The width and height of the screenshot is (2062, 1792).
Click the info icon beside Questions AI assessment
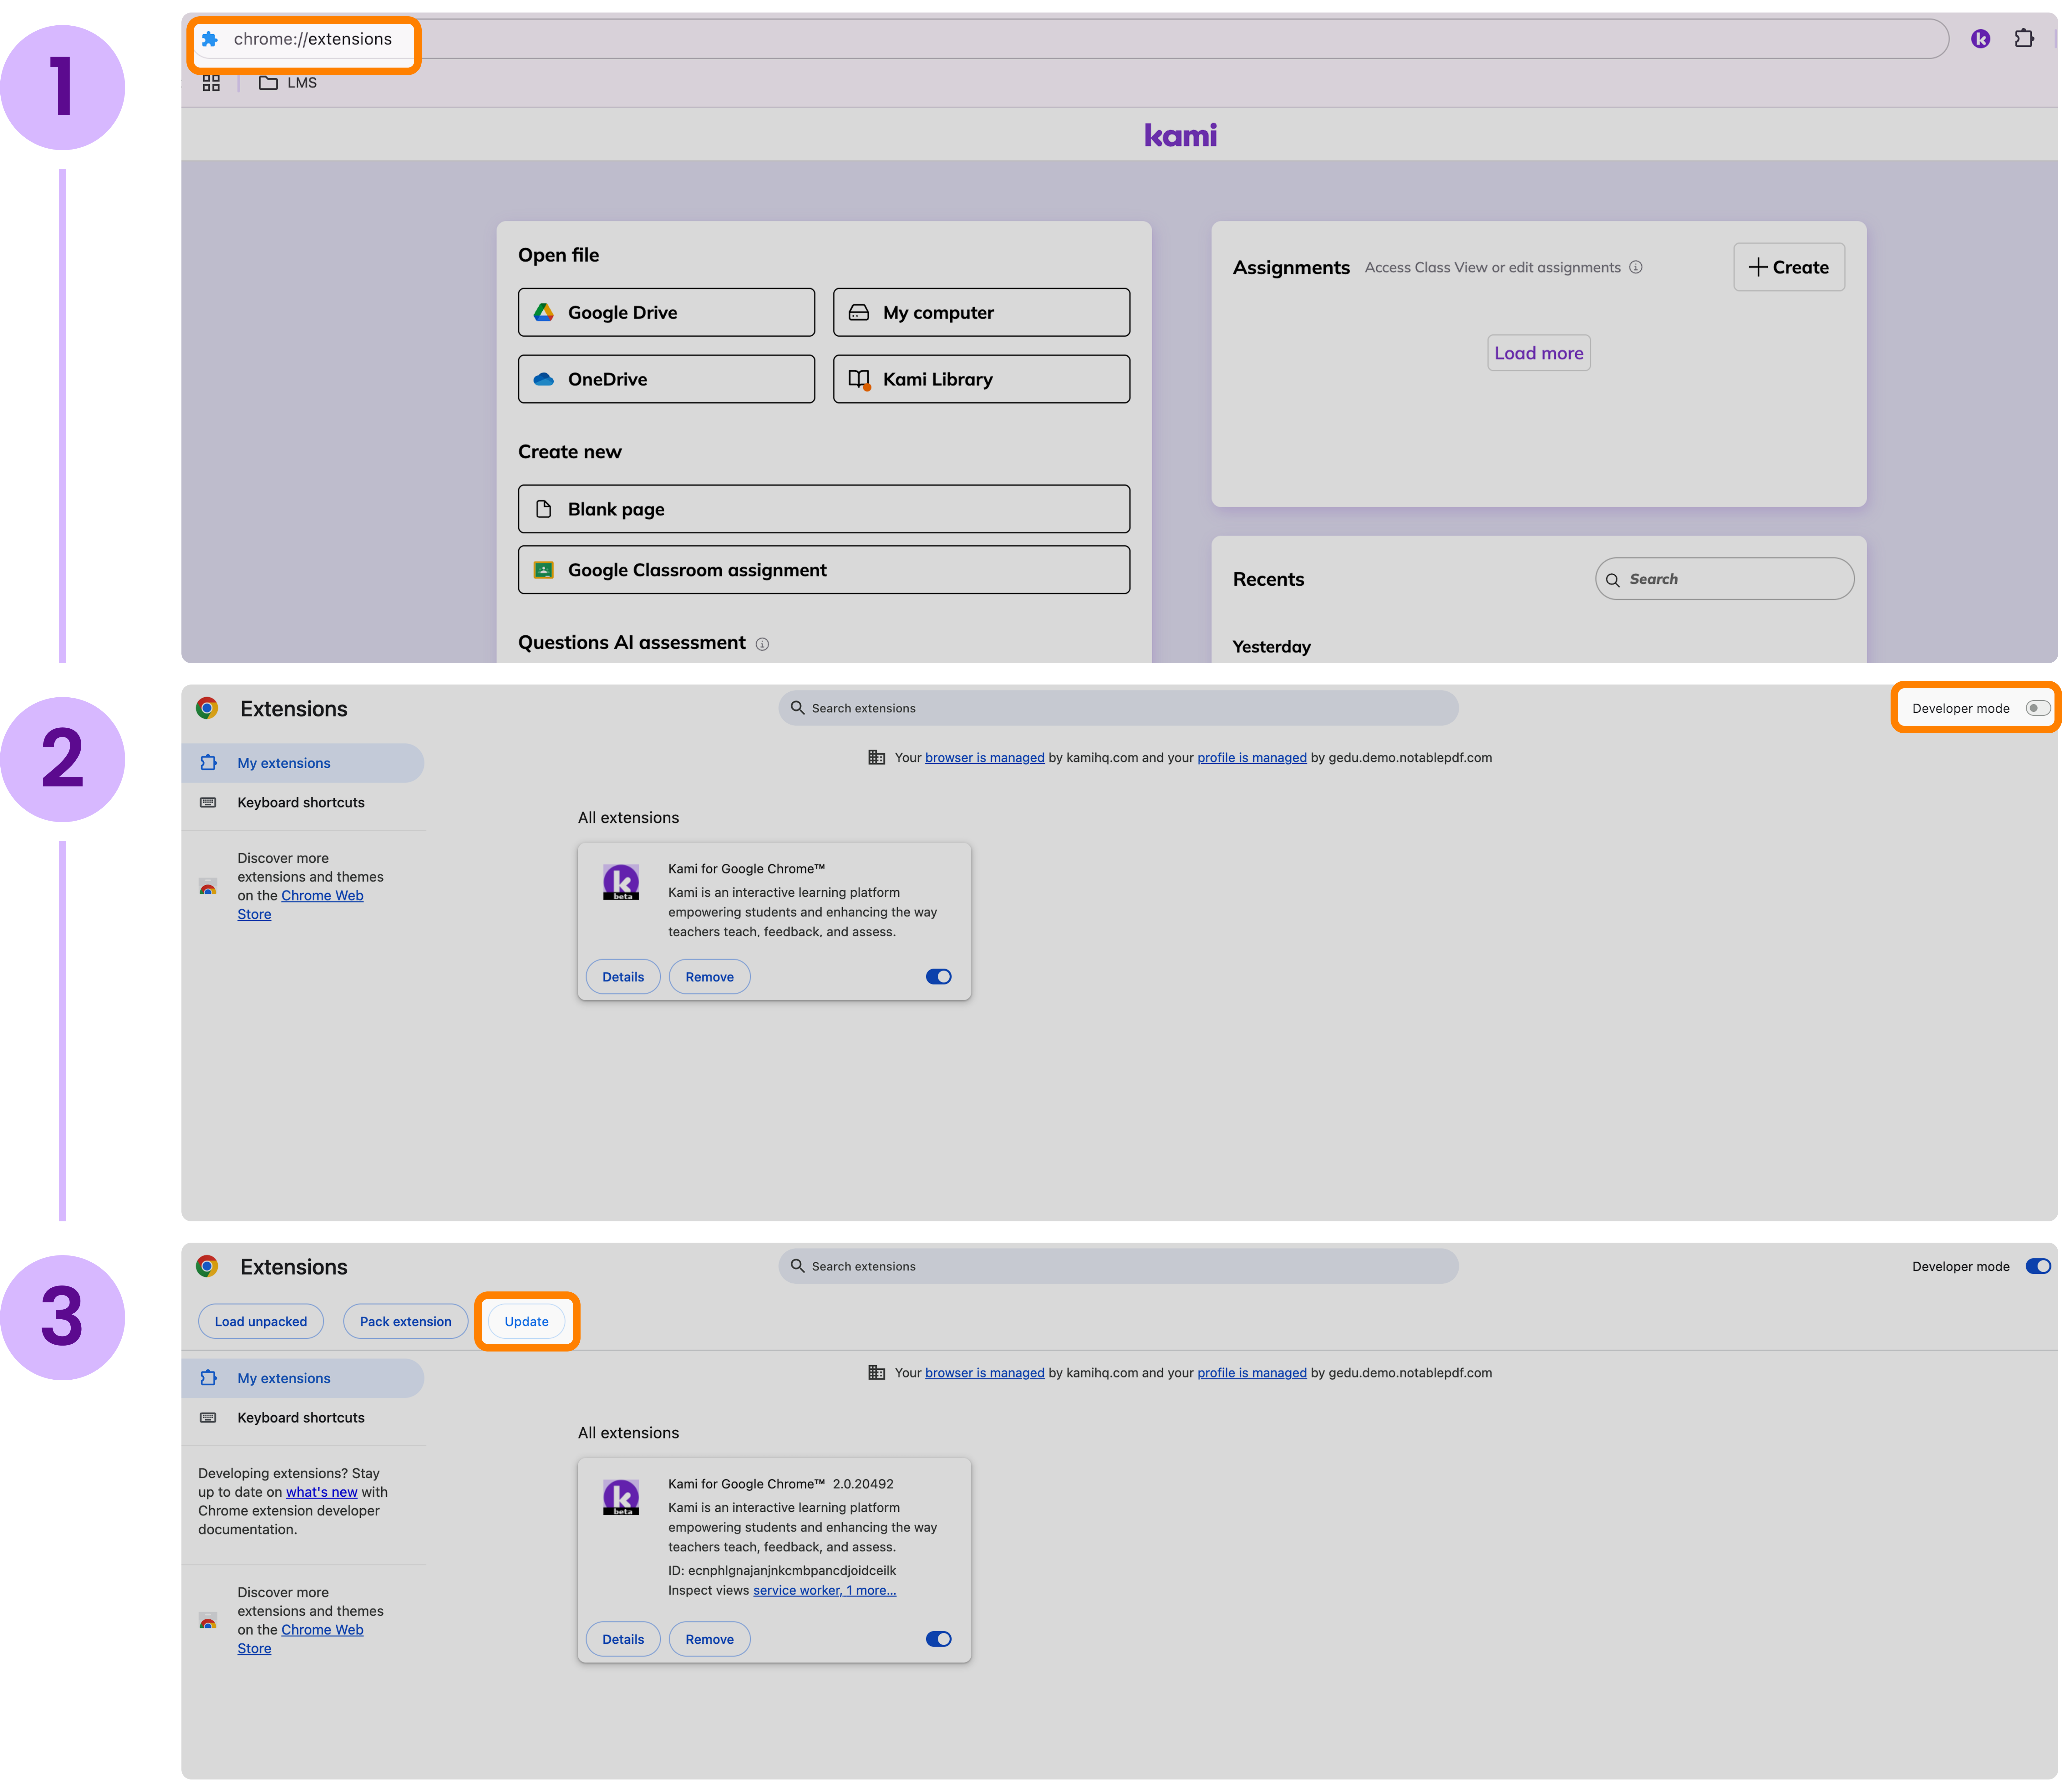(x=762, y=644)
